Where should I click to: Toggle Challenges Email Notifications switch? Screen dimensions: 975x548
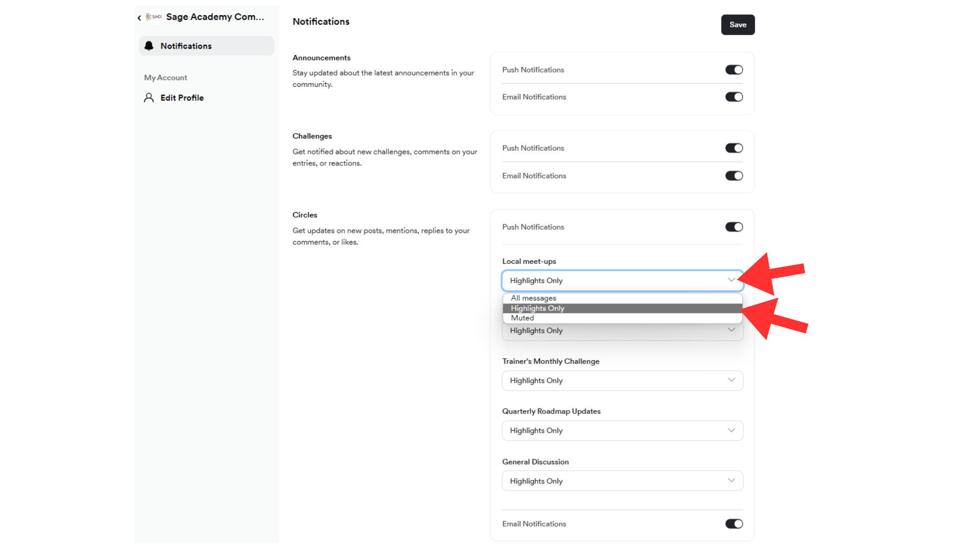coord(734,176)
